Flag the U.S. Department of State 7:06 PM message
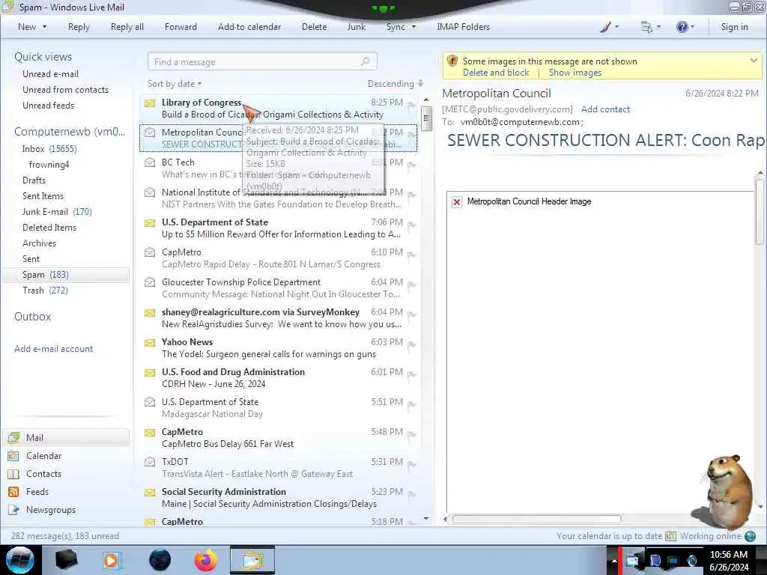This screenshot has height=575, width=767. (x=411, y=225)
